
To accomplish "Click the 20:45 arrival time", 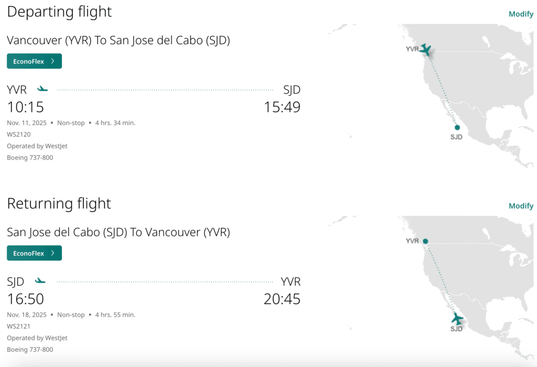I will [x=282, y=299].
